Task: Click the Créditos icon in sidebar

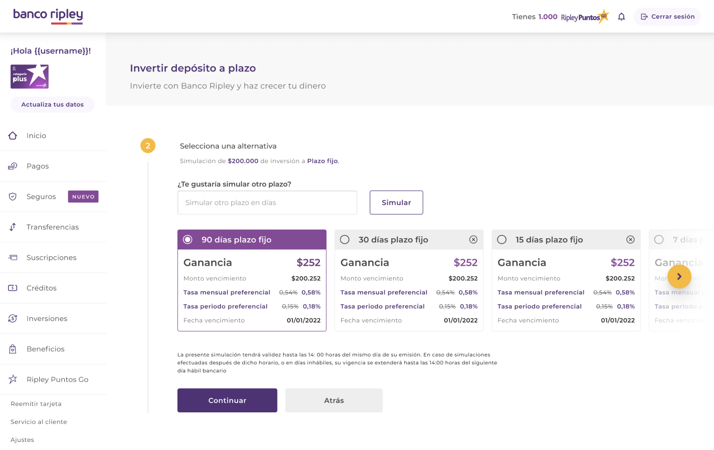Action: pyautogui.click(x=13, y=288)
